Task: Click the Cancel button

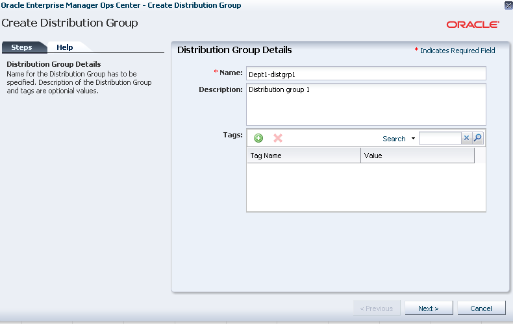Action: pos(481,308)
